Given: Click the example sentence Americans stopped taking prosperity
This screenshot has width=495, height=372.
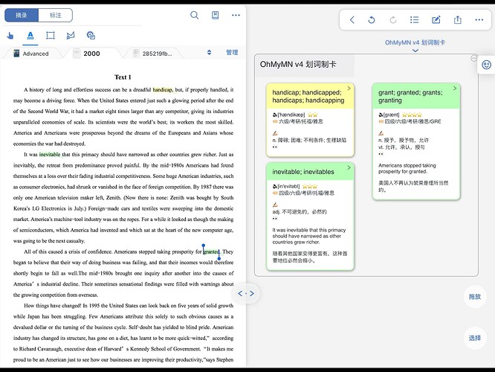Looking at the screenshot, I should (x=407, y=168).
